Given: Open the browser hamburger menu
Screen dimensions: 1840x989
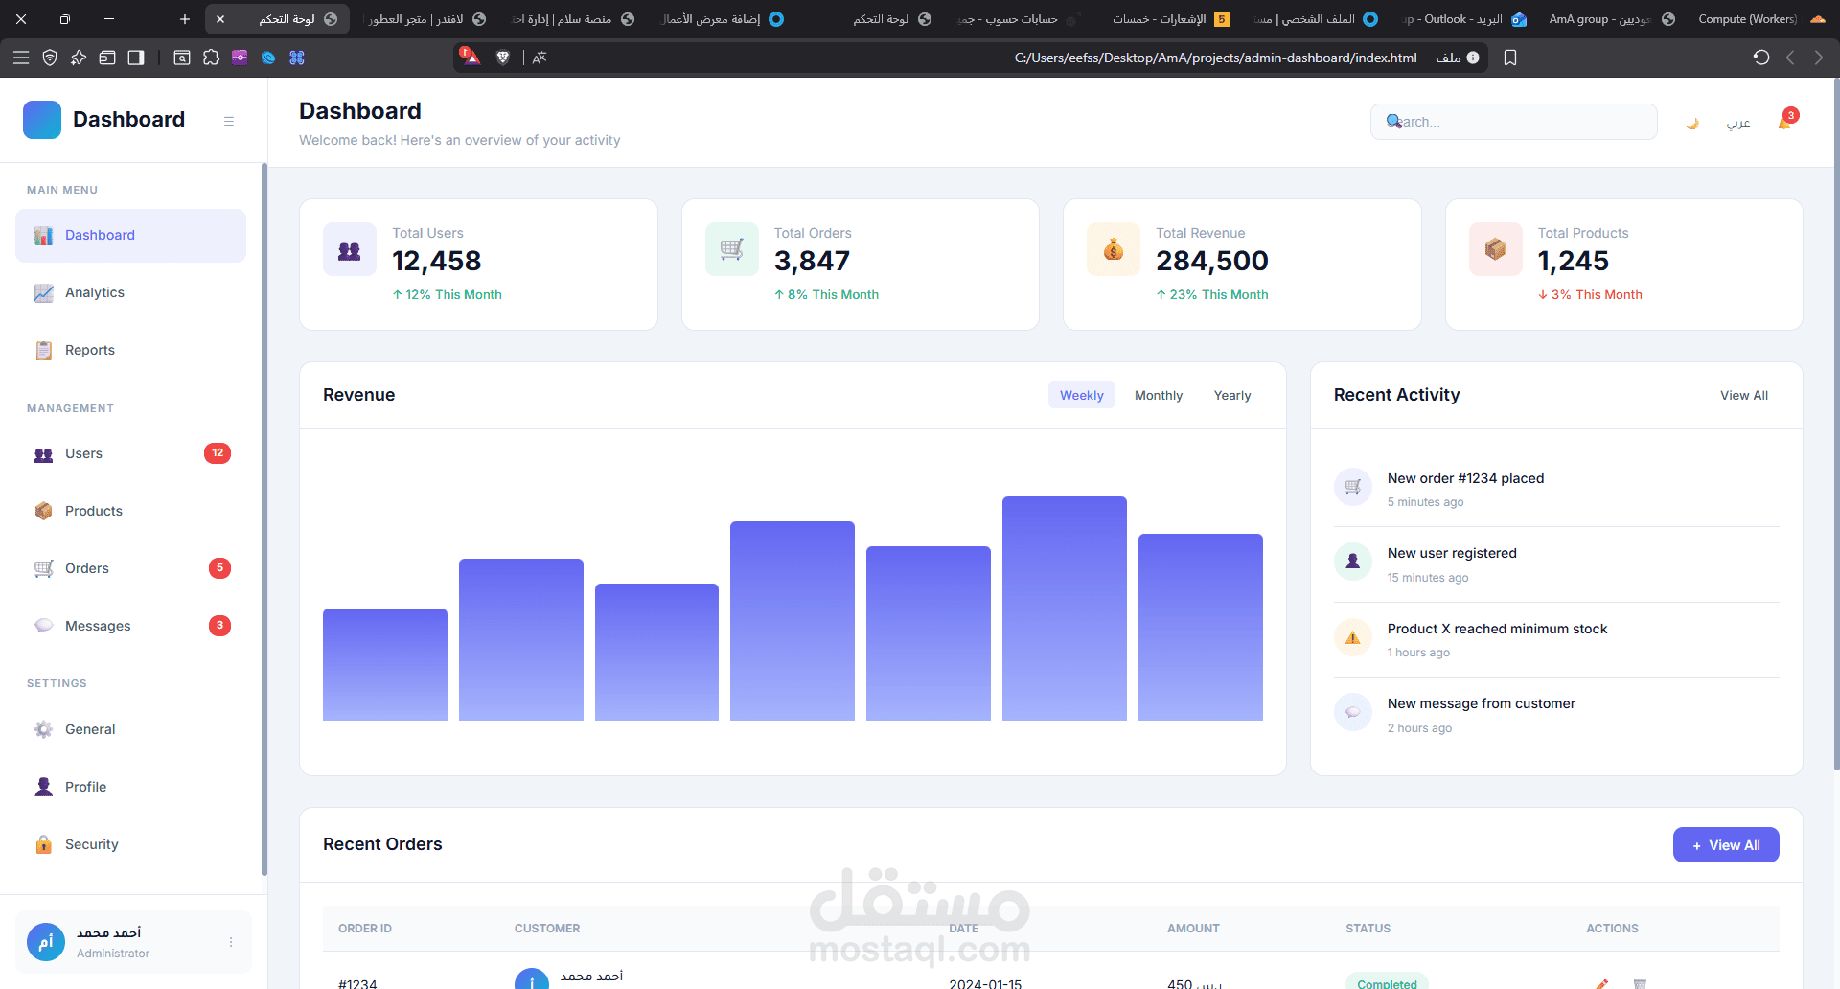Looking at the screenshot, I should (21, 57).
